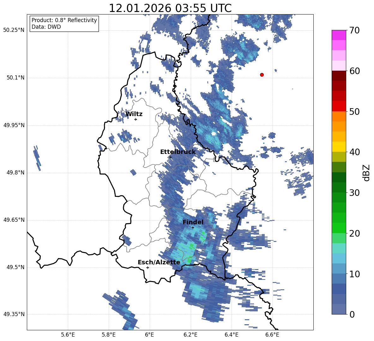Click the Wiltz station cross marker
Image resolution: width=374 pixels, height=341 pixels.
pos(136,119)
